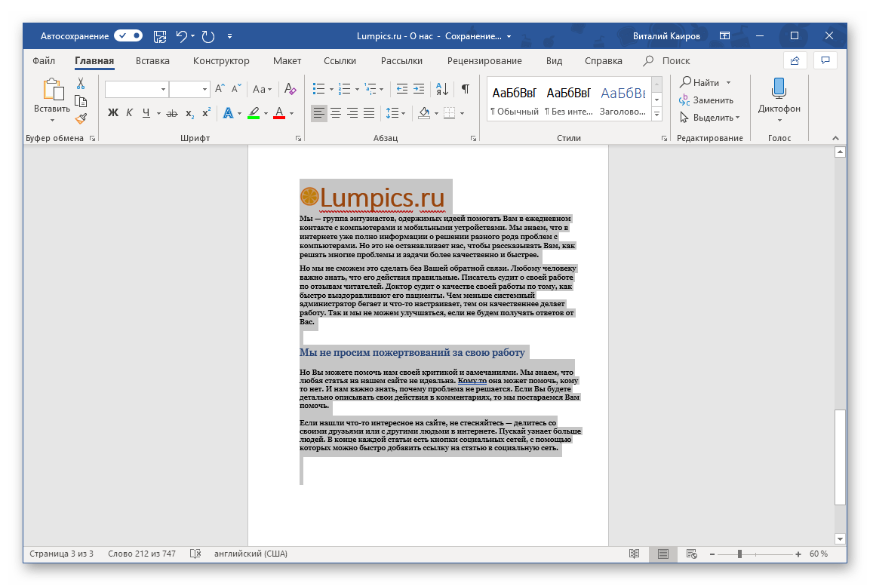The width and height of the screenshot is (870, 586).
Task: Click the Sort A-Z icon
Action: [x=444, y=89]
